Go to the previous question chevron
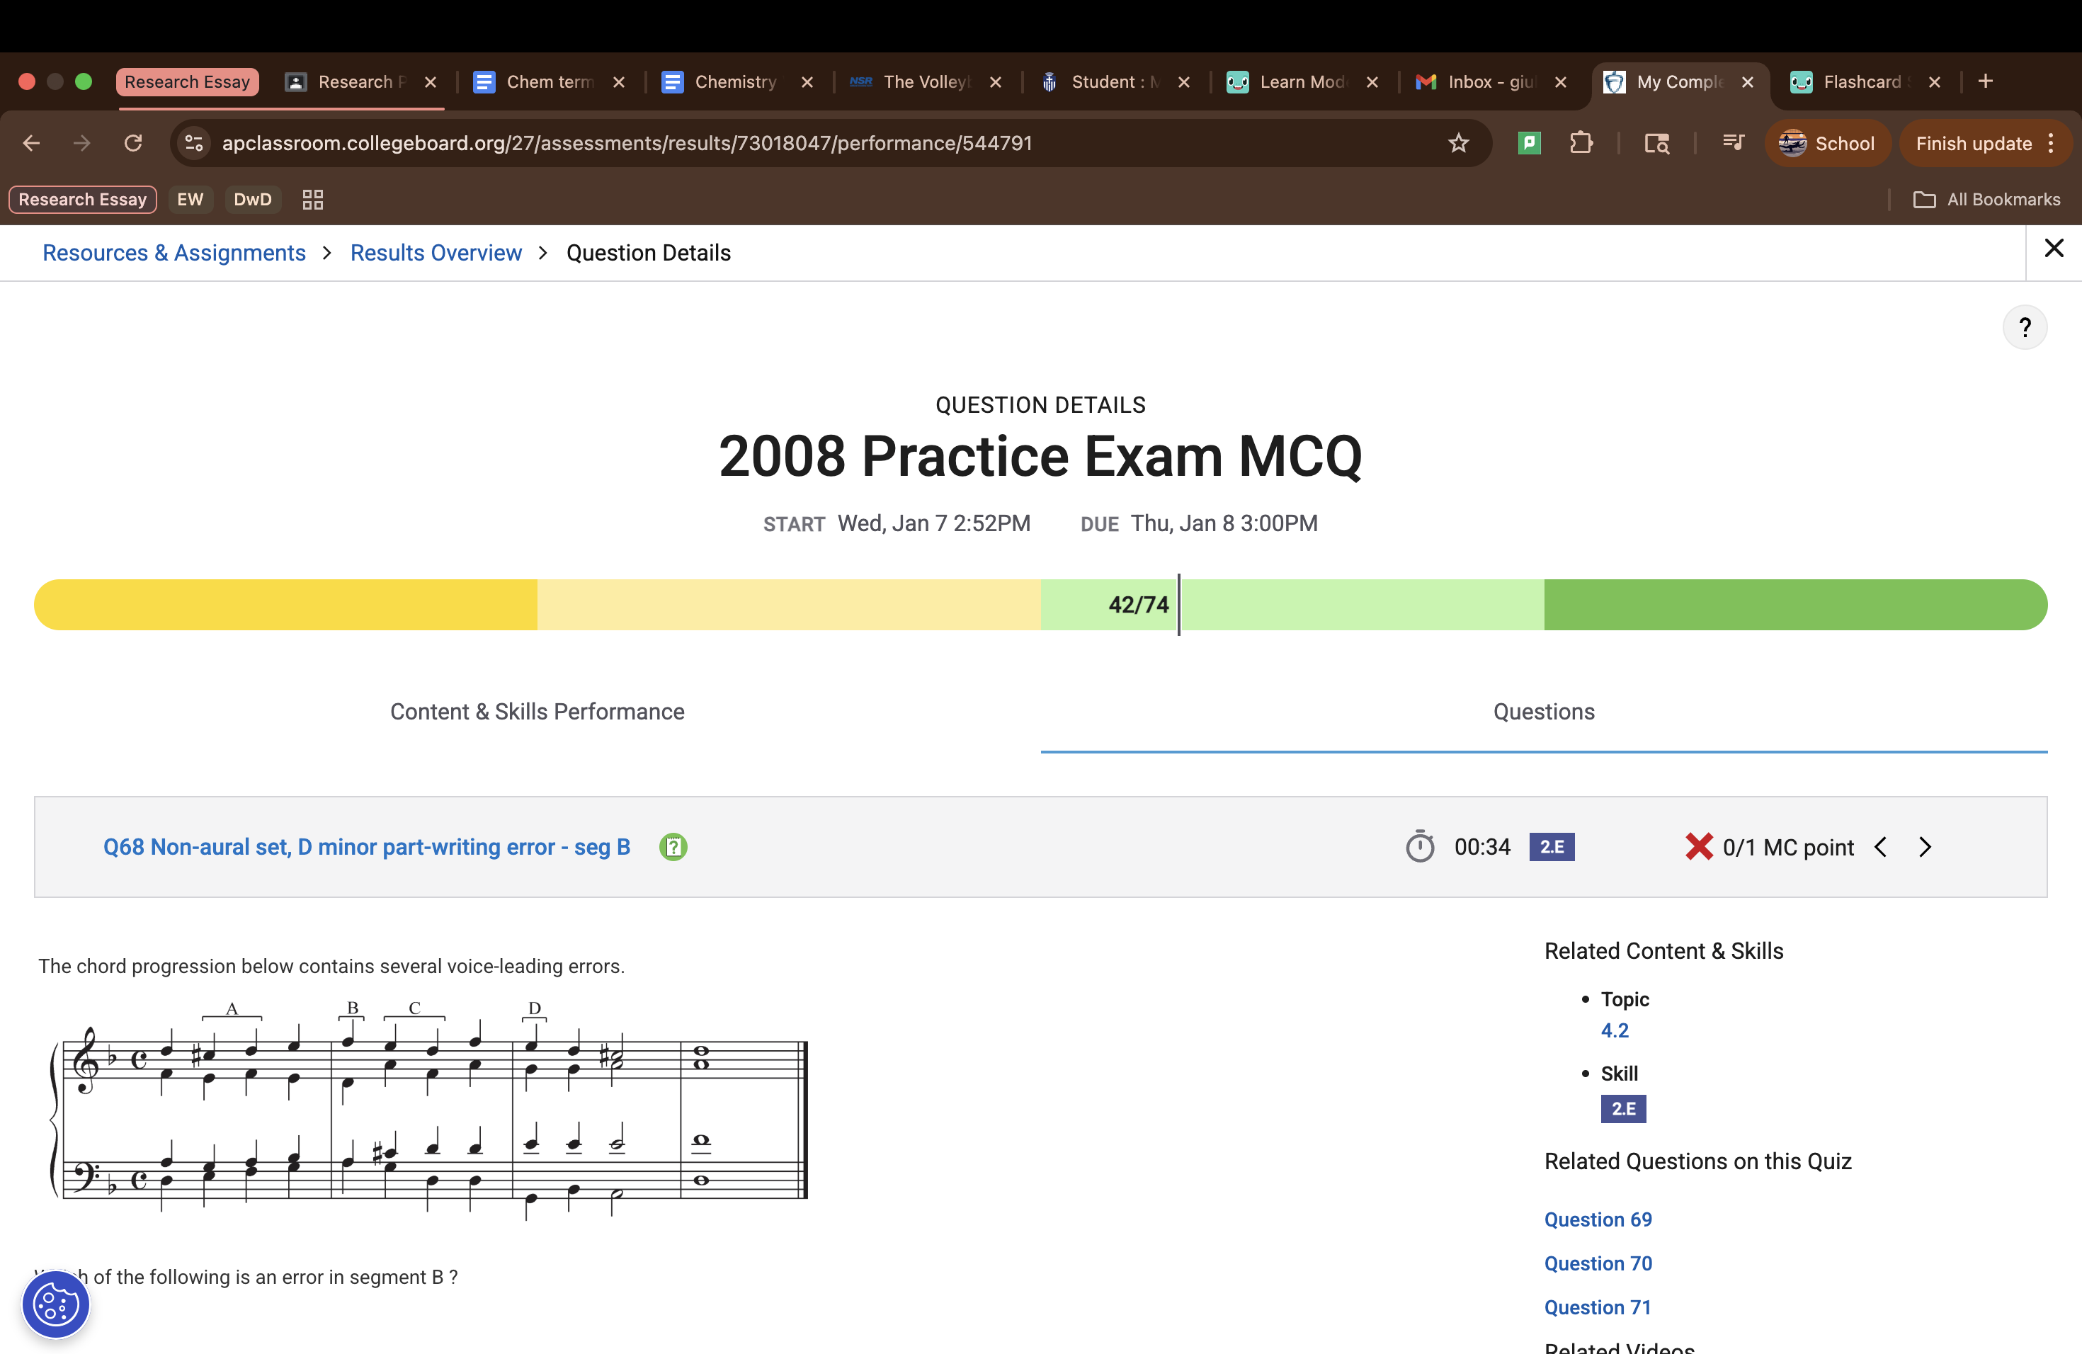The width and height of the screenshot is (2082, 1354). (x=1881, y=847)
